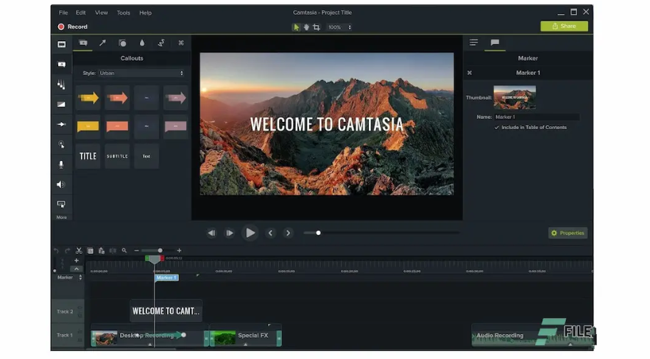The height and width of the screenshot is (359, 650).
Task: Toggle Include in Table of Contents checkbox
Action: point(497,128)
